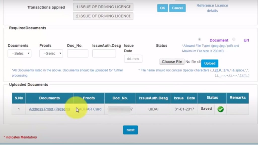Select the Url radio button
This screenshot has height=145, width=258.
pos(234,40)
